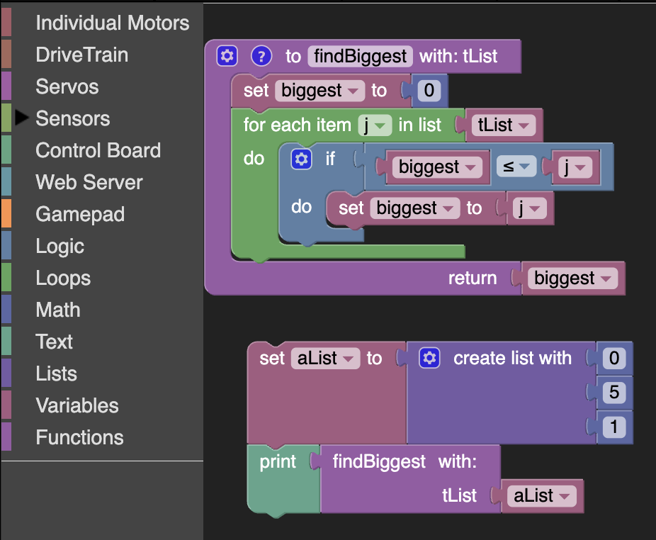Open biggest dropdown in if comparison
Screen dimensions: 656x540
pyautogui.click(x=437, y=167)
